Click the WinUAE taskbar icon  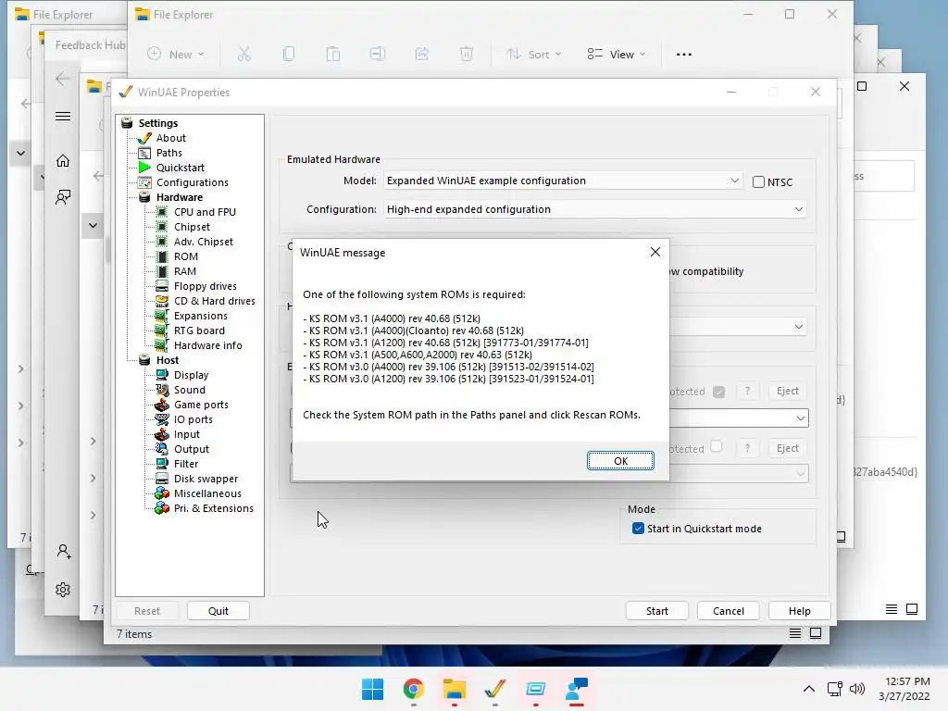[495, 689]
